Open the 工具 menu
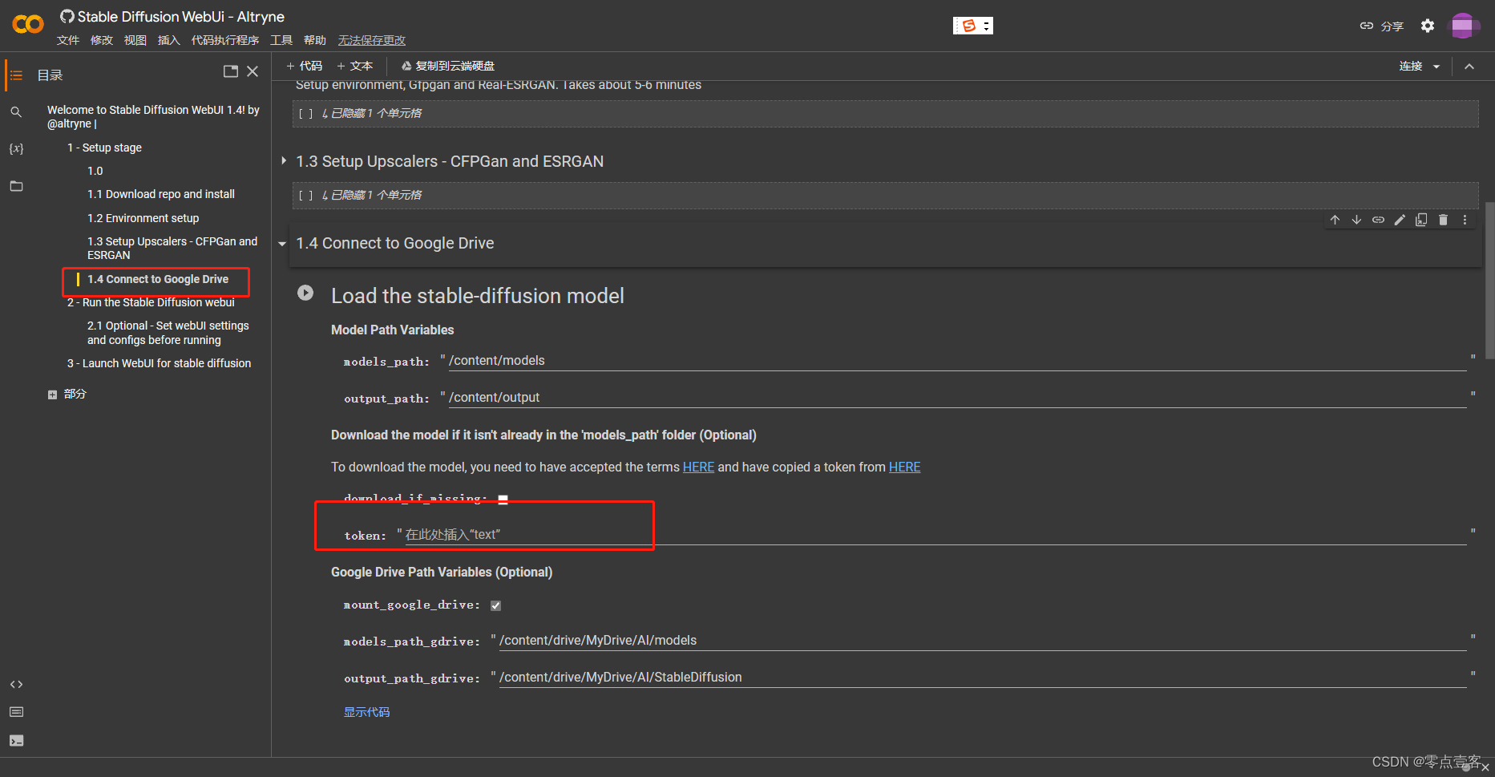Screen dimensions: 1495x777 pyautogui.click(x=281, y=39)
